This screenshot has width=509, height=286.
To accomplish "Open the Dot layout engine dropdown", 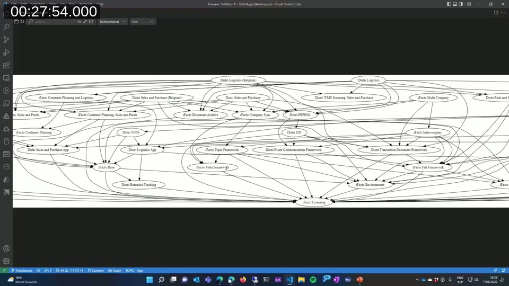I will (x=143, y=22).
